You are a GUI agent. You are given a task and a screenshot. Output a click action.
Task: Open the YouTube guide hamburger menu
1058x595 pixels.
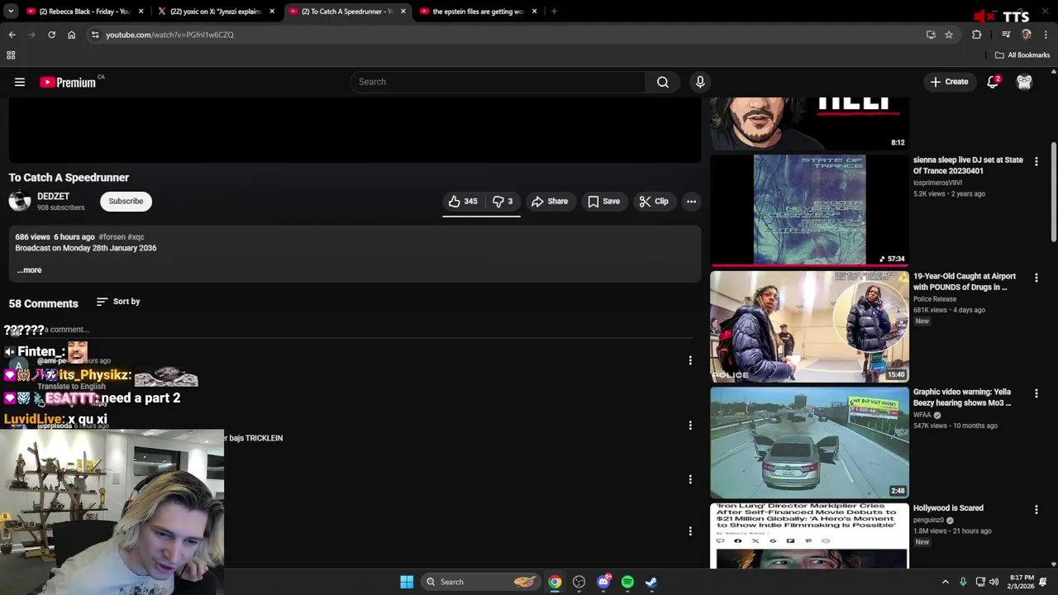point(20,82)
